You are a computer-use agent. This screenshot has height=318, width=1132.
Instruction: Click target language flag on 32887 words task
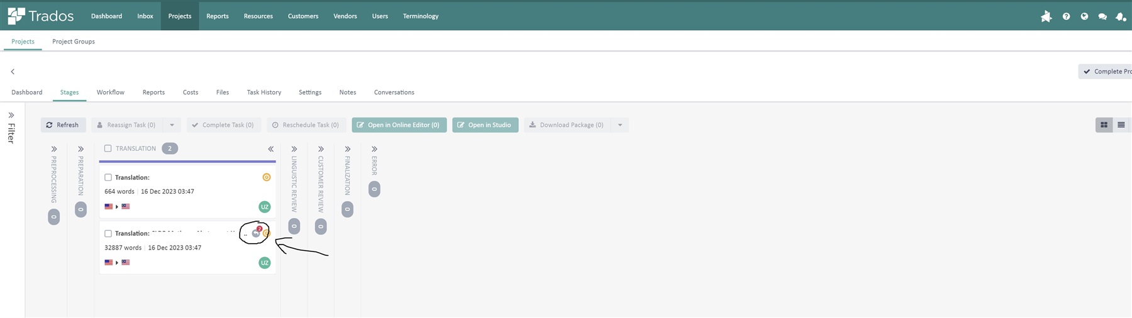pyautogui.click(x=126, y=262)
